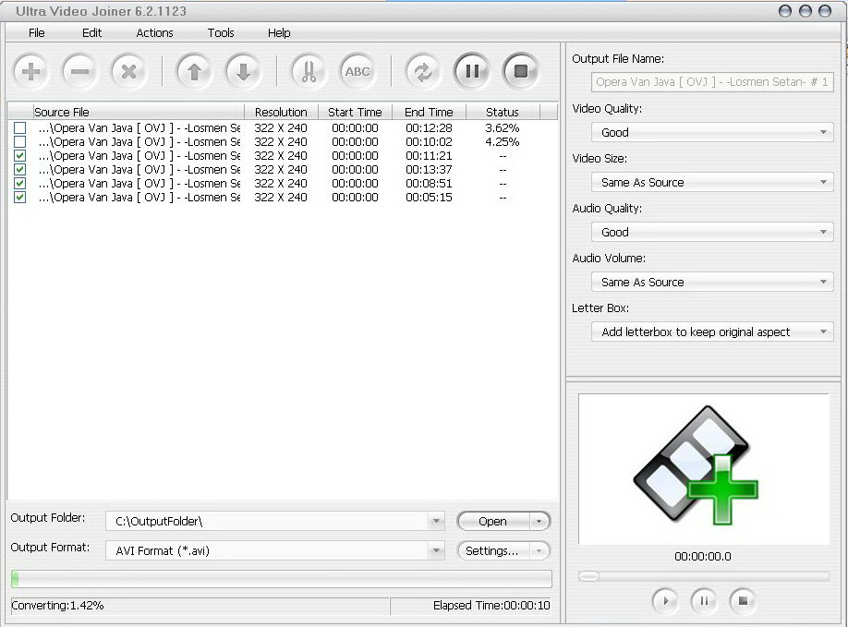
Task: Move selected file down with arrow icon
Action: pyautogui.click(x=243, y=71)
